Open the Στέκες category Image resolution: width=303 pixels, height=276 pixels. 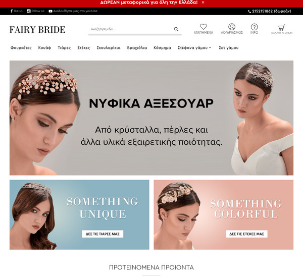point(84,48)
